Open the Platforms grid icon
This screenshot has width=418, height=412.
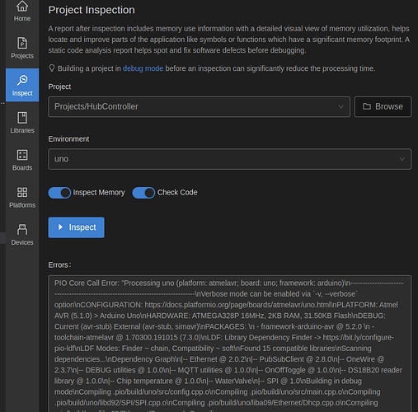coord(22,192)
